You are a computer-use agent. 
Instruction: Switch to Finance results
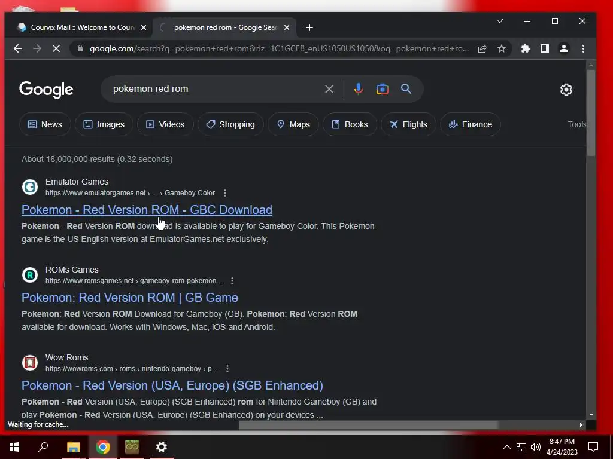click(x=471, y=124)
